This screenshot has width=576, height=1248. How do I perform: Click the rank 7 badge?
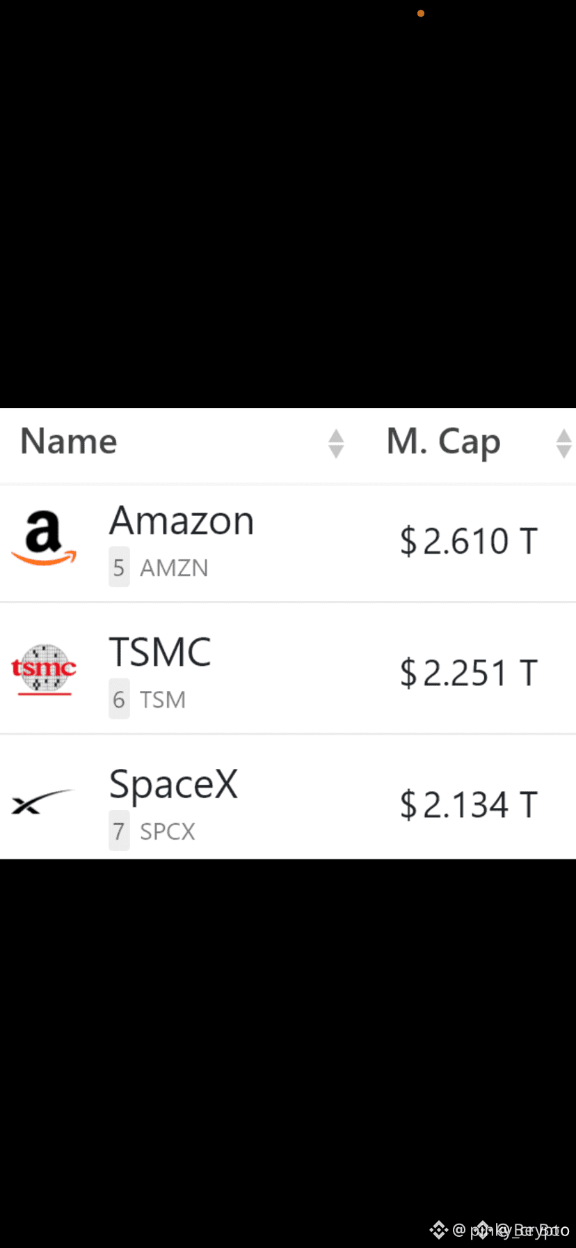pyautogui.click(x=119, y=831)
